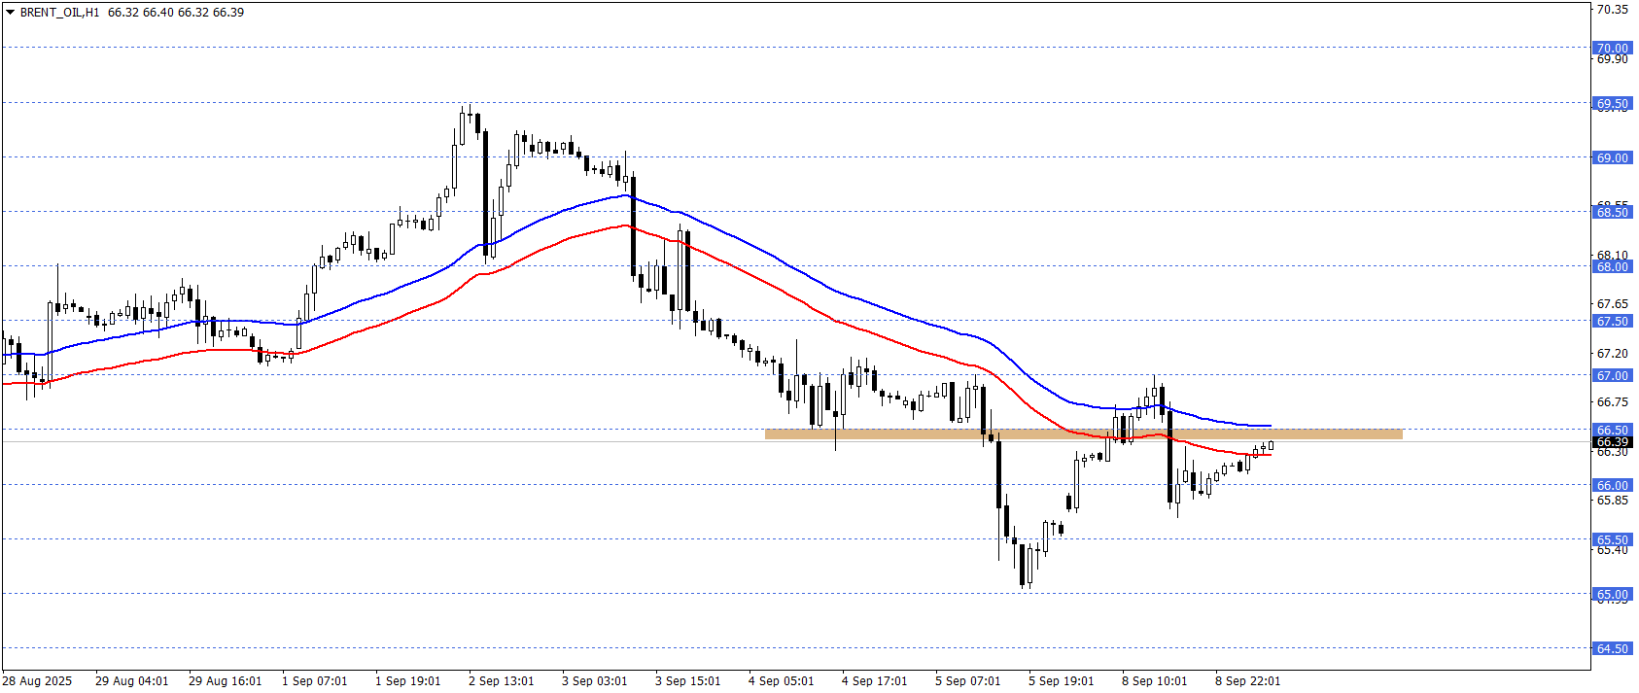Click the 69.50 price level label

[x=1612, y=103]
